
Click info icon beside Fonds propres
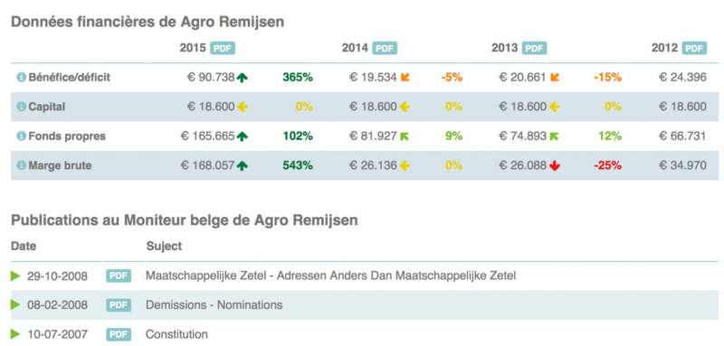point(21,136)
